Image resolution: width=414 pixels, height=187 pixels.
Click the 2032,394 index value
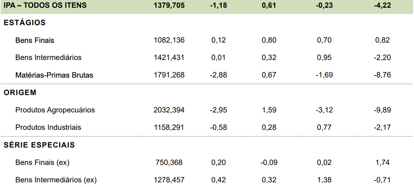click(x=169, y=110)
